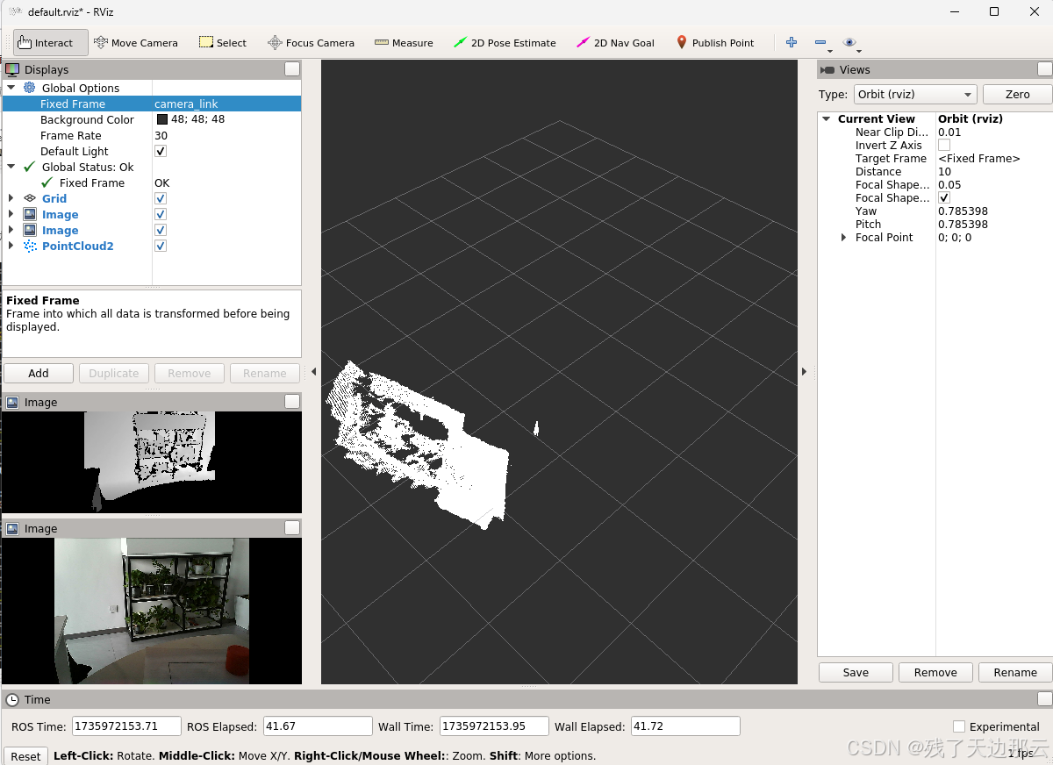Click the PointCloud2 display icon
1053x765 pixels.
pos(30,246)
